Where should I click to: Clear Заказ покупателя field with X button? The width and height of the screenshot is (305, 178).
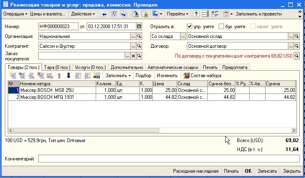(133, 56)
